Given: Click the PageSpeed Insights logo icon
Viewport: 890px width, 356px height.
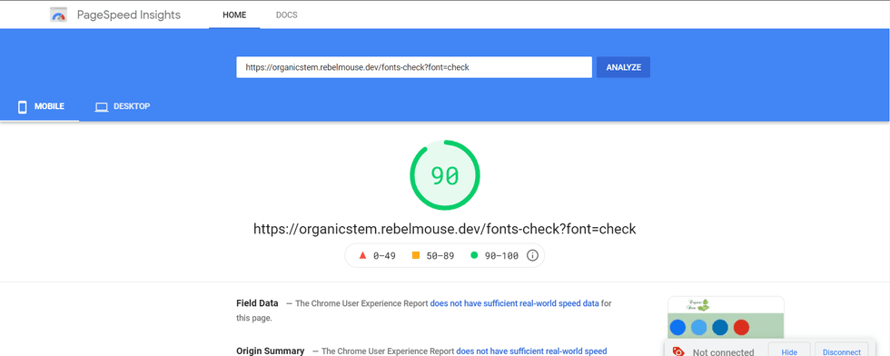Looking at the screenshot, I should coord(58,15).
